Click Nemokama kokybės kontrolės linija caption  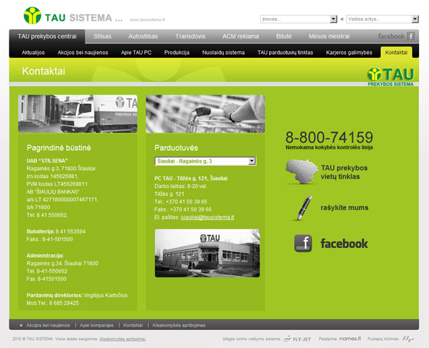coord(329,147)
